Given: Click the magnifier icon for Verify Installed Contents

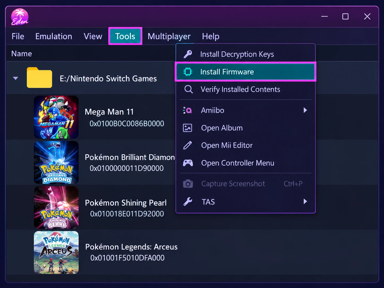Looking at the screenshot, I should 188,89.
